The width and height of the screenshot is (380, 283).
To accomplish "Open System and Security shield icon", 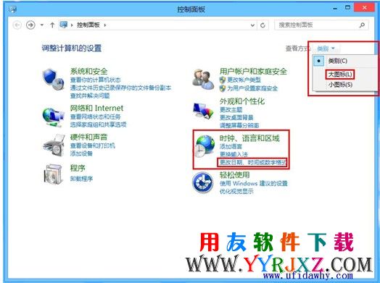I will (x=53, y=79).
